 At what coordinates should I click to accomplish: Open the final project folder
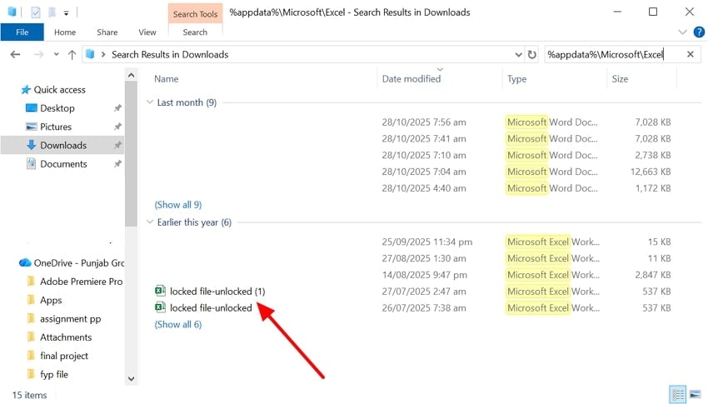click(x=63, y=356)
